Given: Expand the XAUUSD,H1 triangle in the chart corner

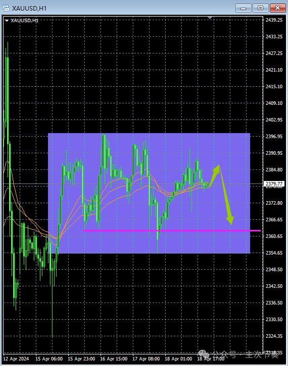Looking at the screenshot, I should coord(7,21).
